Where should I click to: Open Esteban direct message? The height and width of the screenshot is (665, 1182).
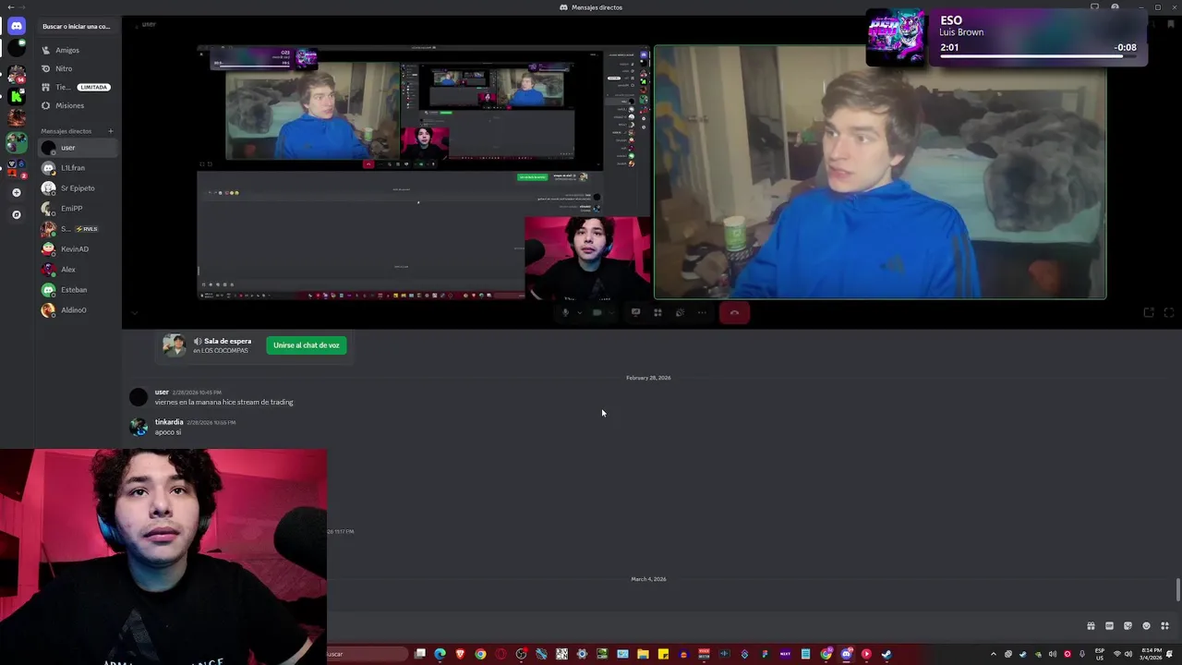[78, 290]
